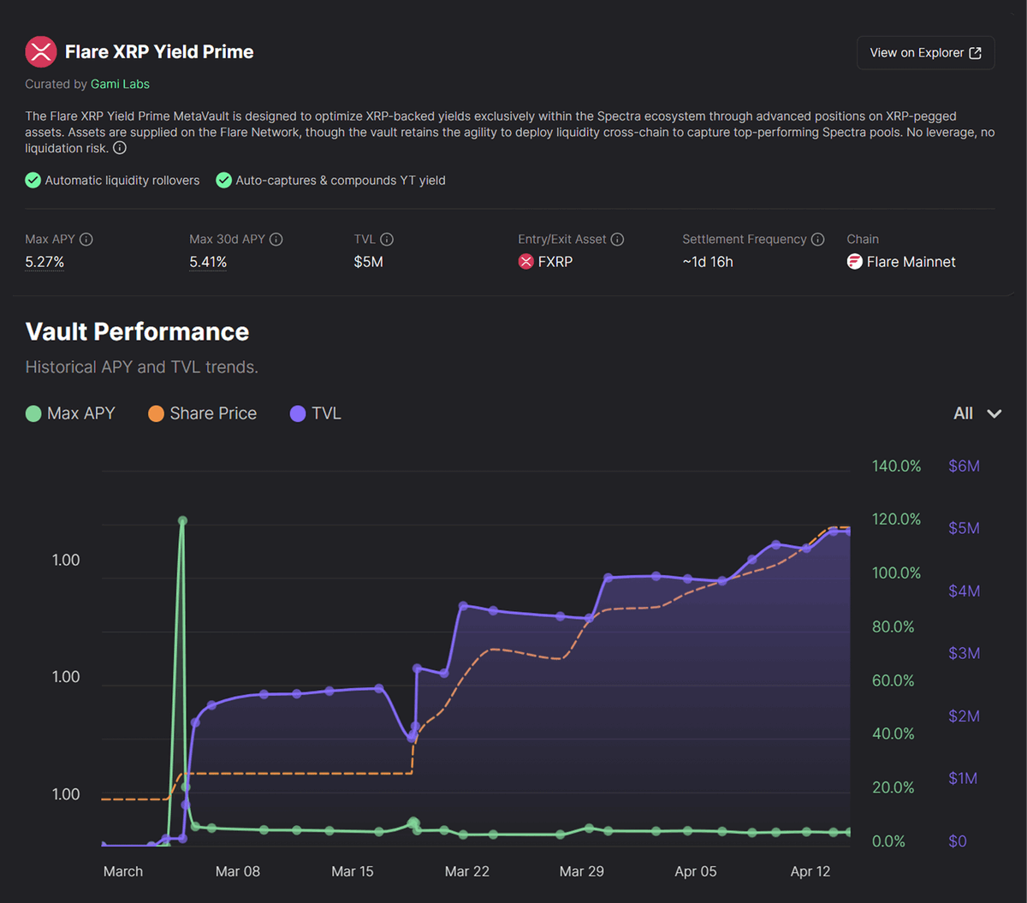Viewport: 1027px width, 903px height.
Task: Click the $6M TVL axis label
Action: point(964,466)
